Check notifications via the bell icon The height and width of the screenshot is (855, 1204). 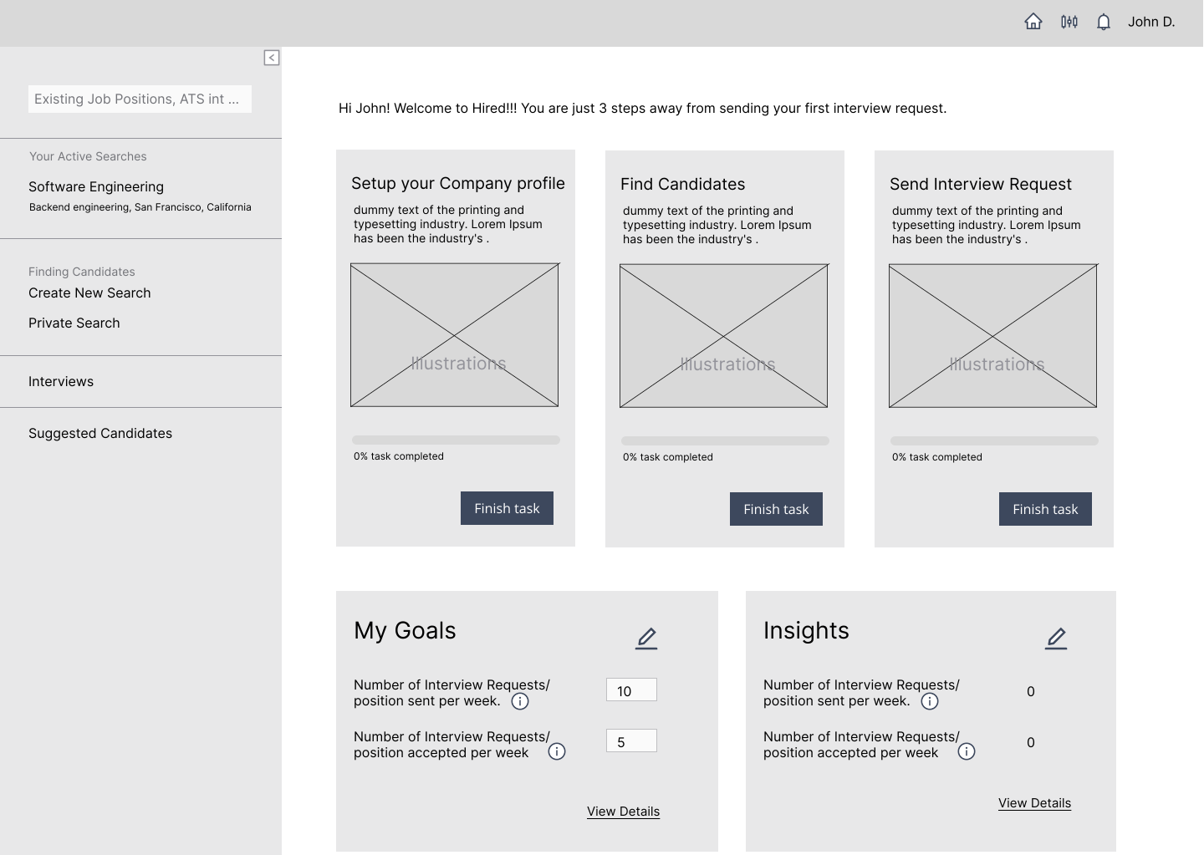(1103, 21)
